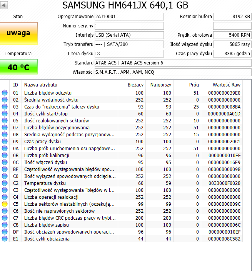Select status orb for attribute C6

click(x=5, y=211)
